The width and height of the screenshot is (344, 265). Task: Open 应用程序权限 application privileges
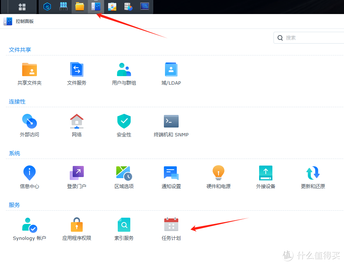pyautogui.click(x=76, y=228)
